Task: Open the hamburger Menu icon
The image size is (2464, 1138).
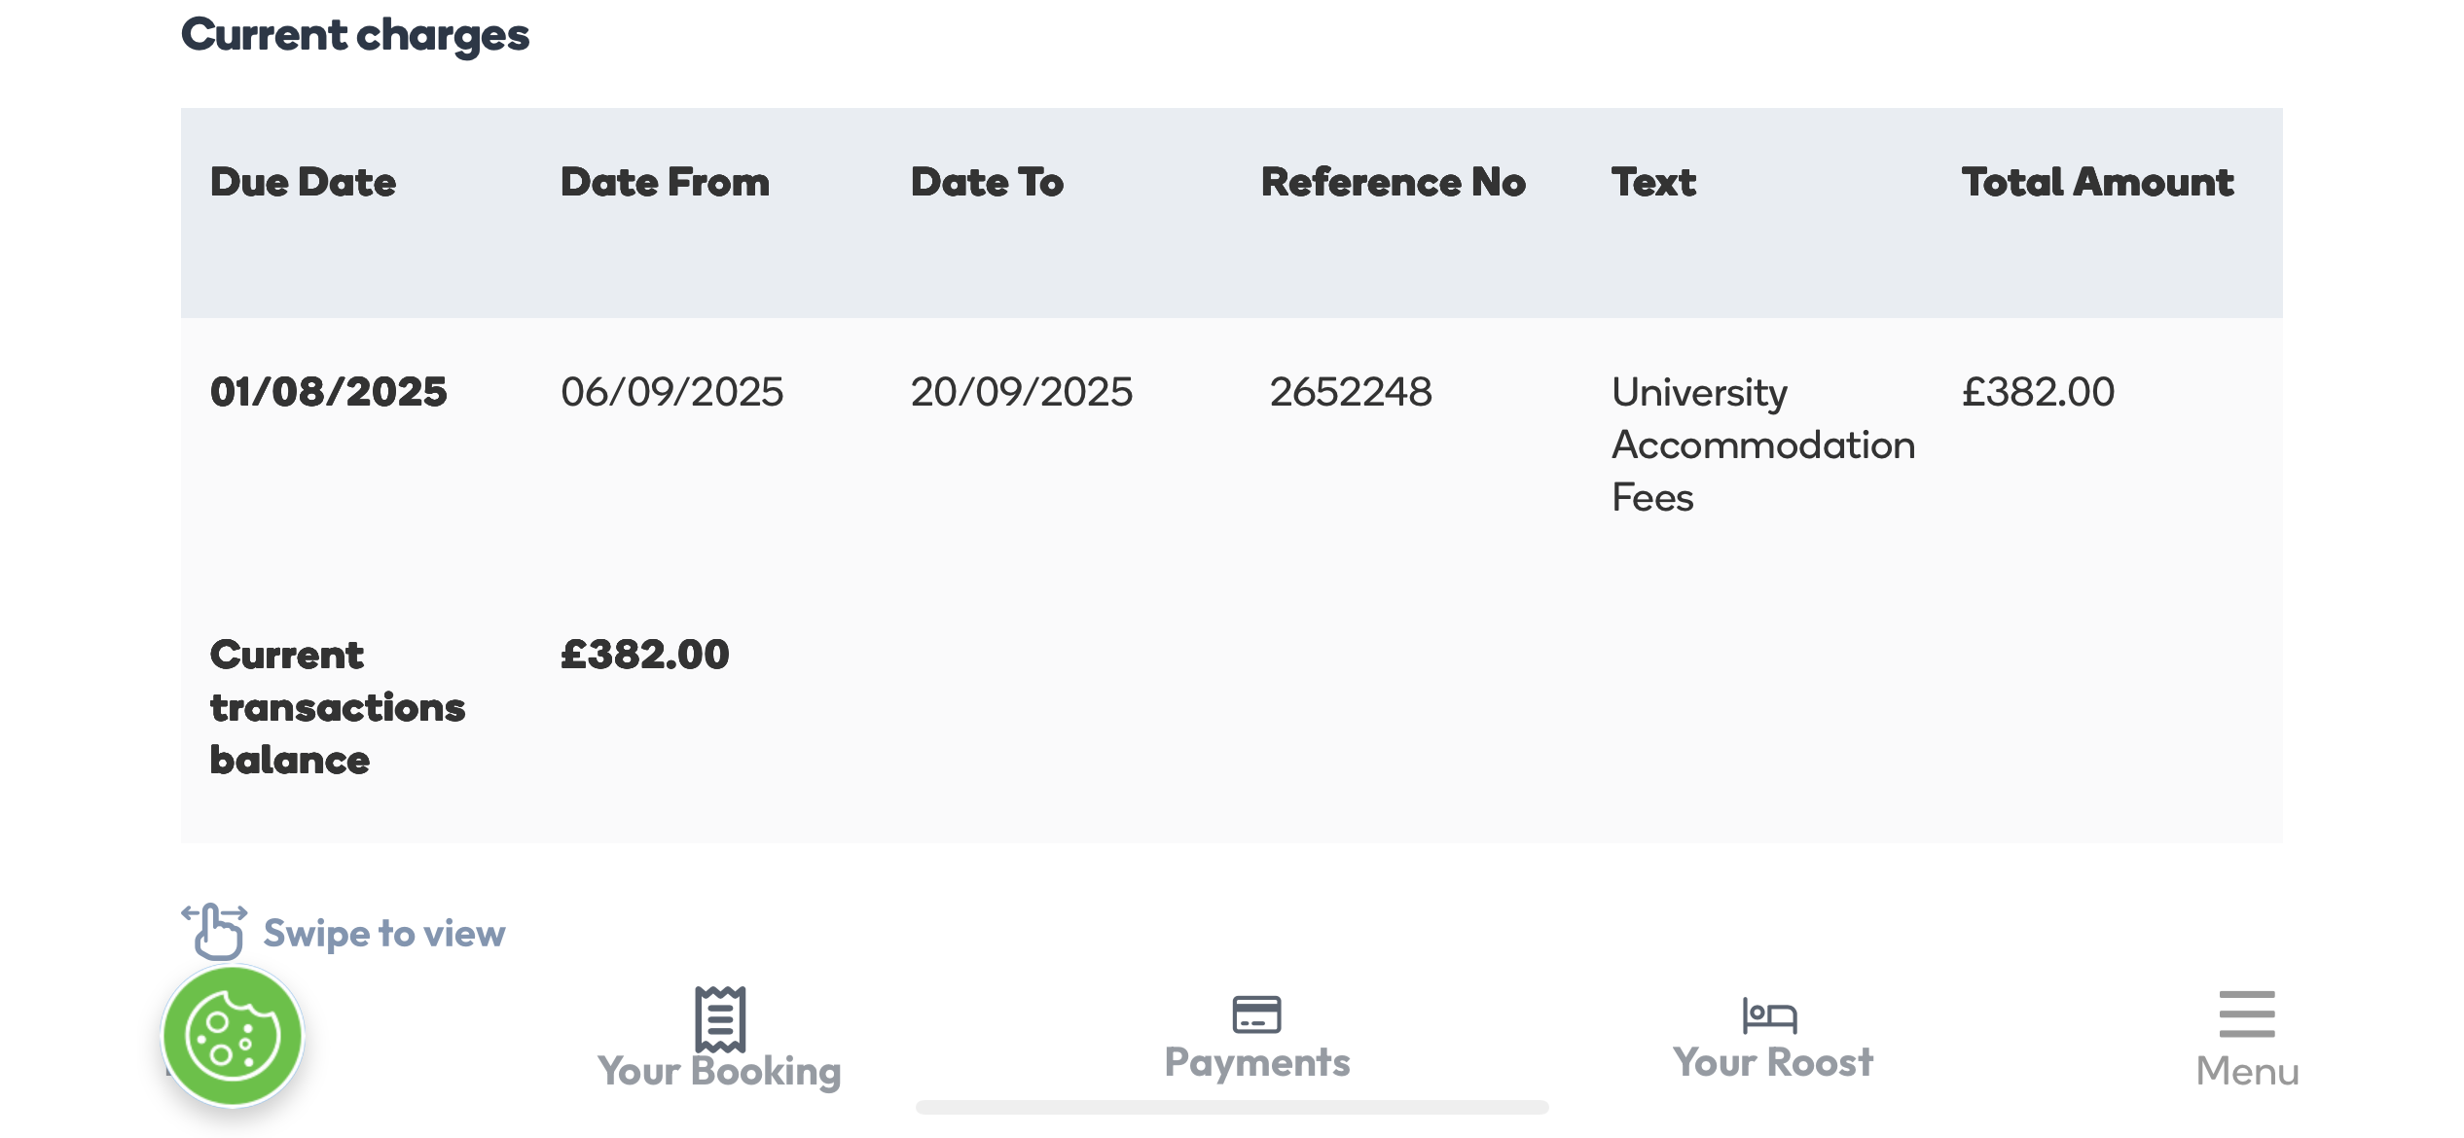Action: click(x=2247, y=1014)
